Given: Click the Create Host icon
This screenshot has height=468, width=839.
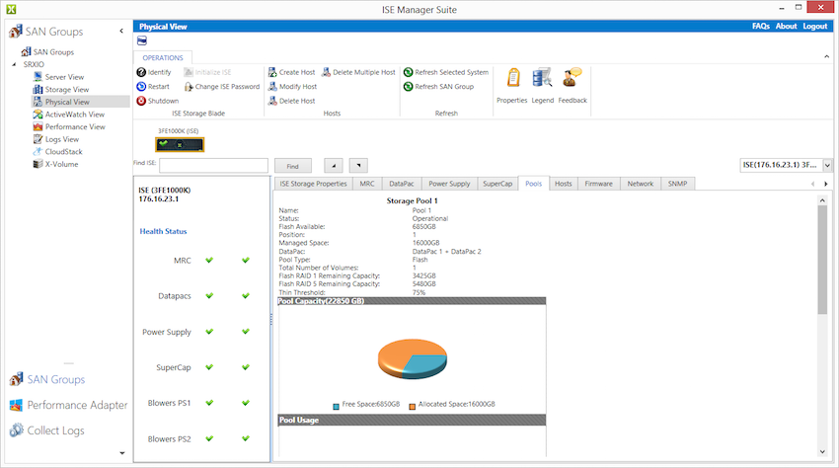Looking at the screenshot, I should [x=272, y=72].
